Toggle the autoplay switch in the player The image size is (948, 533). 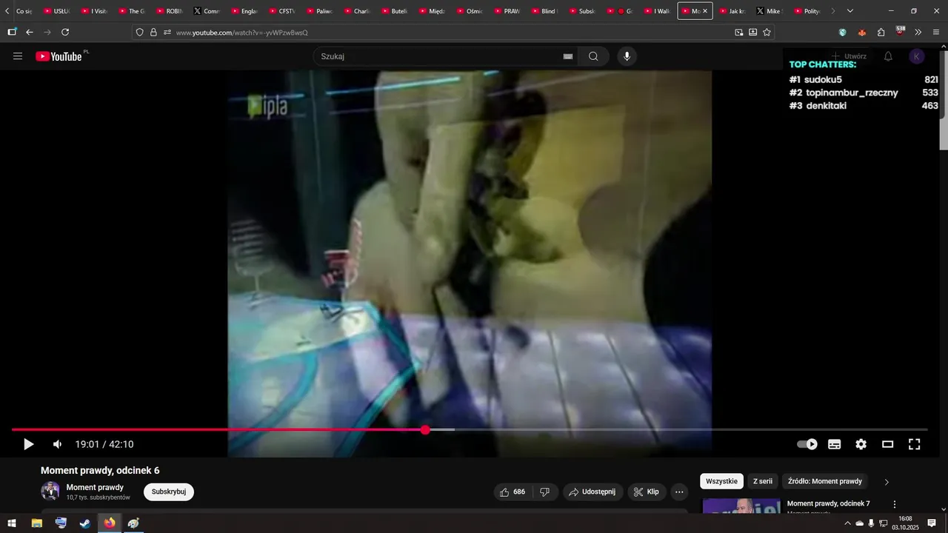807,444
